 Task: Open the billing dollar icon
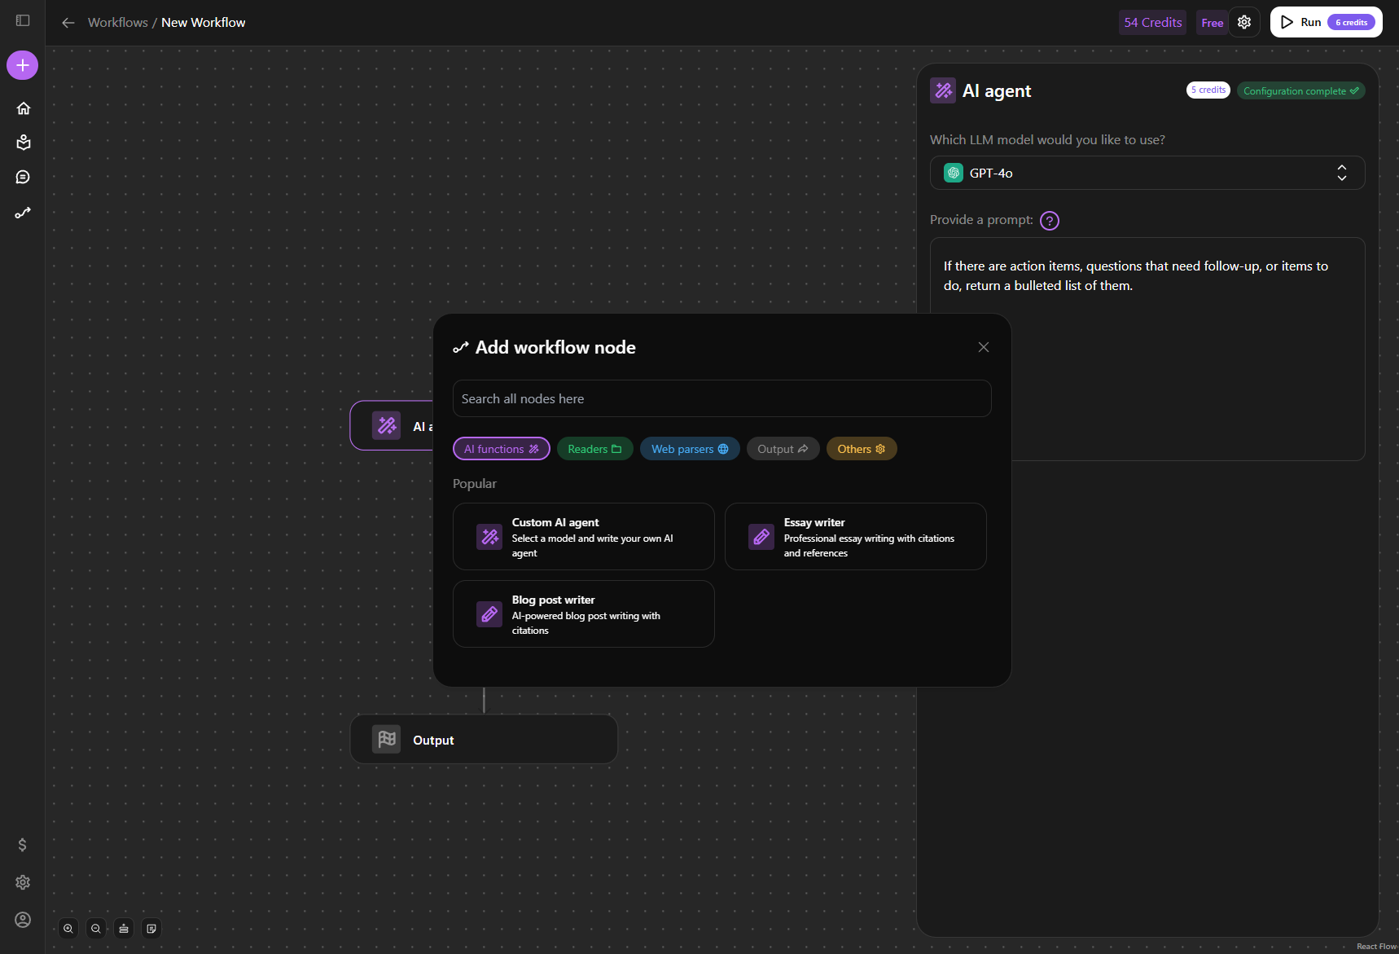click(23, 845)
